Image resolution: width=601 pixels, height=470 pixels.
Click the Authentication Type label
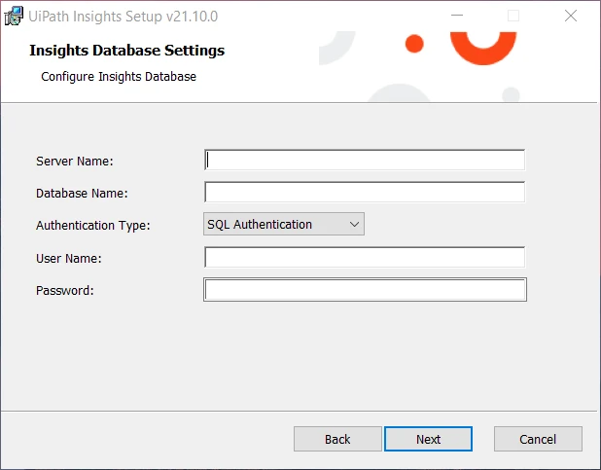pyautogui.click(x=93, y=225)
